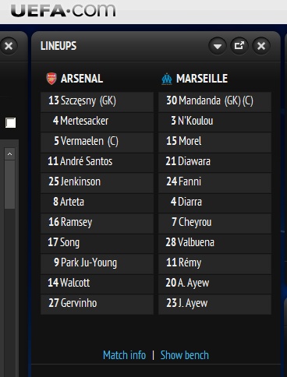The image size is (287, 377).
Task: Close the adjacent left panel
Action: pyautogui.click(x=9, y=46)
